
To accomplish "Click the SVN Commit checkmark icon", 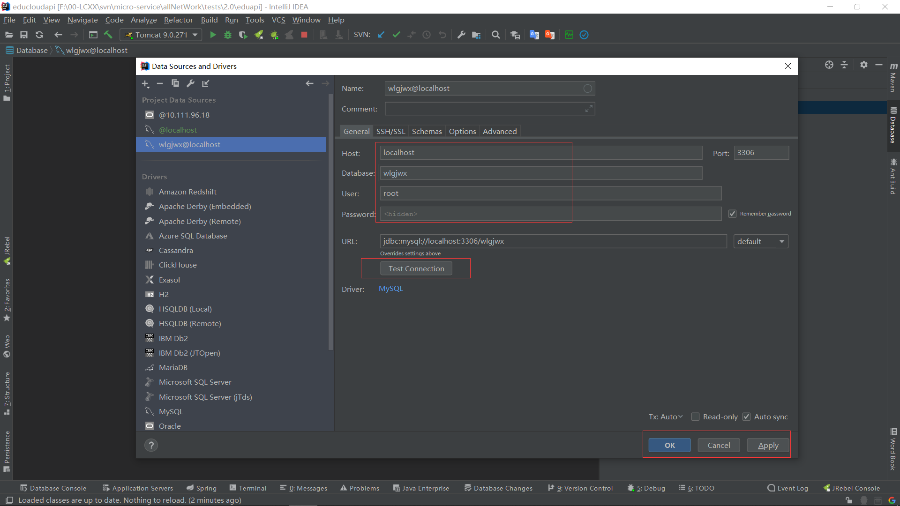I will (397, 35).
